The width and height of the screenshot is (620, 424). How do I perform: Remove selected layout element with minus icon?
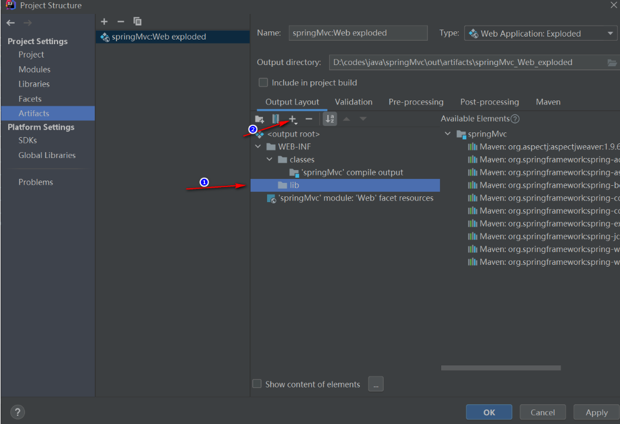309,118
